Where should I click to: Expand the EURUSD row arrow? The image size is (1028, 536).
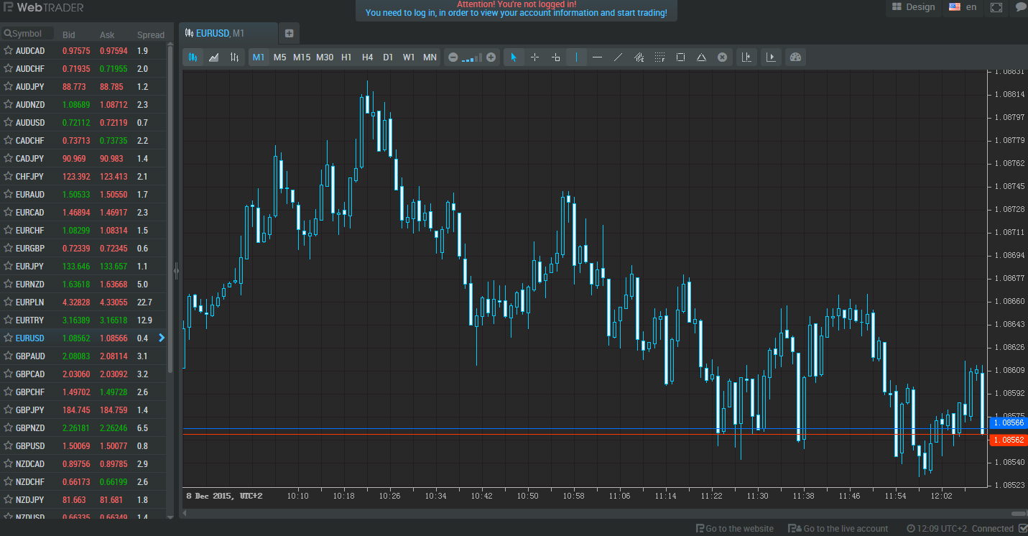162,338
